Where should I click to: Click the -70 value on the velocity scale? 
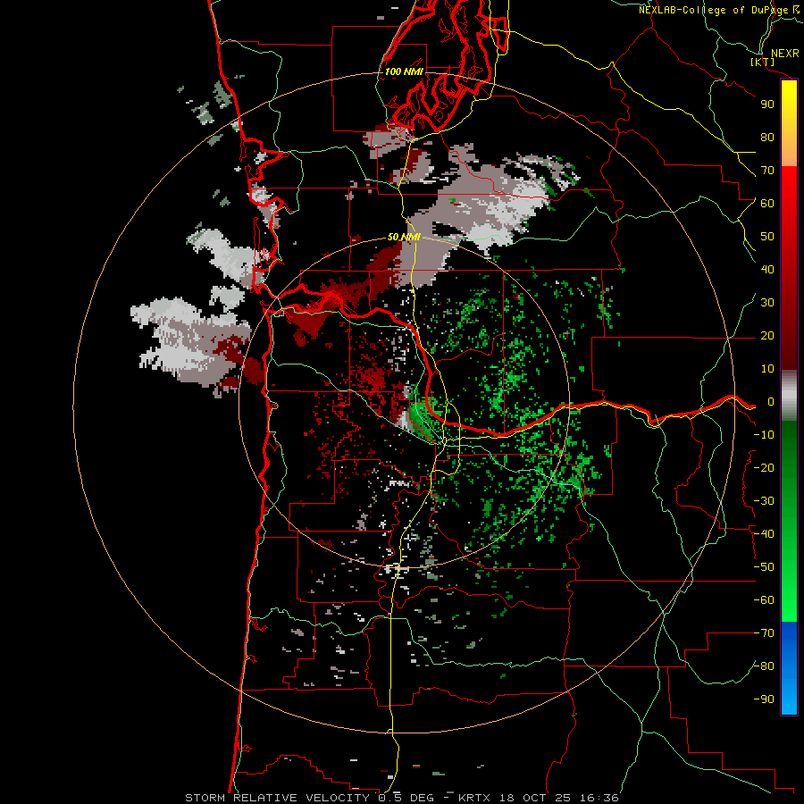pyautogui.click(x=764, y=633)
